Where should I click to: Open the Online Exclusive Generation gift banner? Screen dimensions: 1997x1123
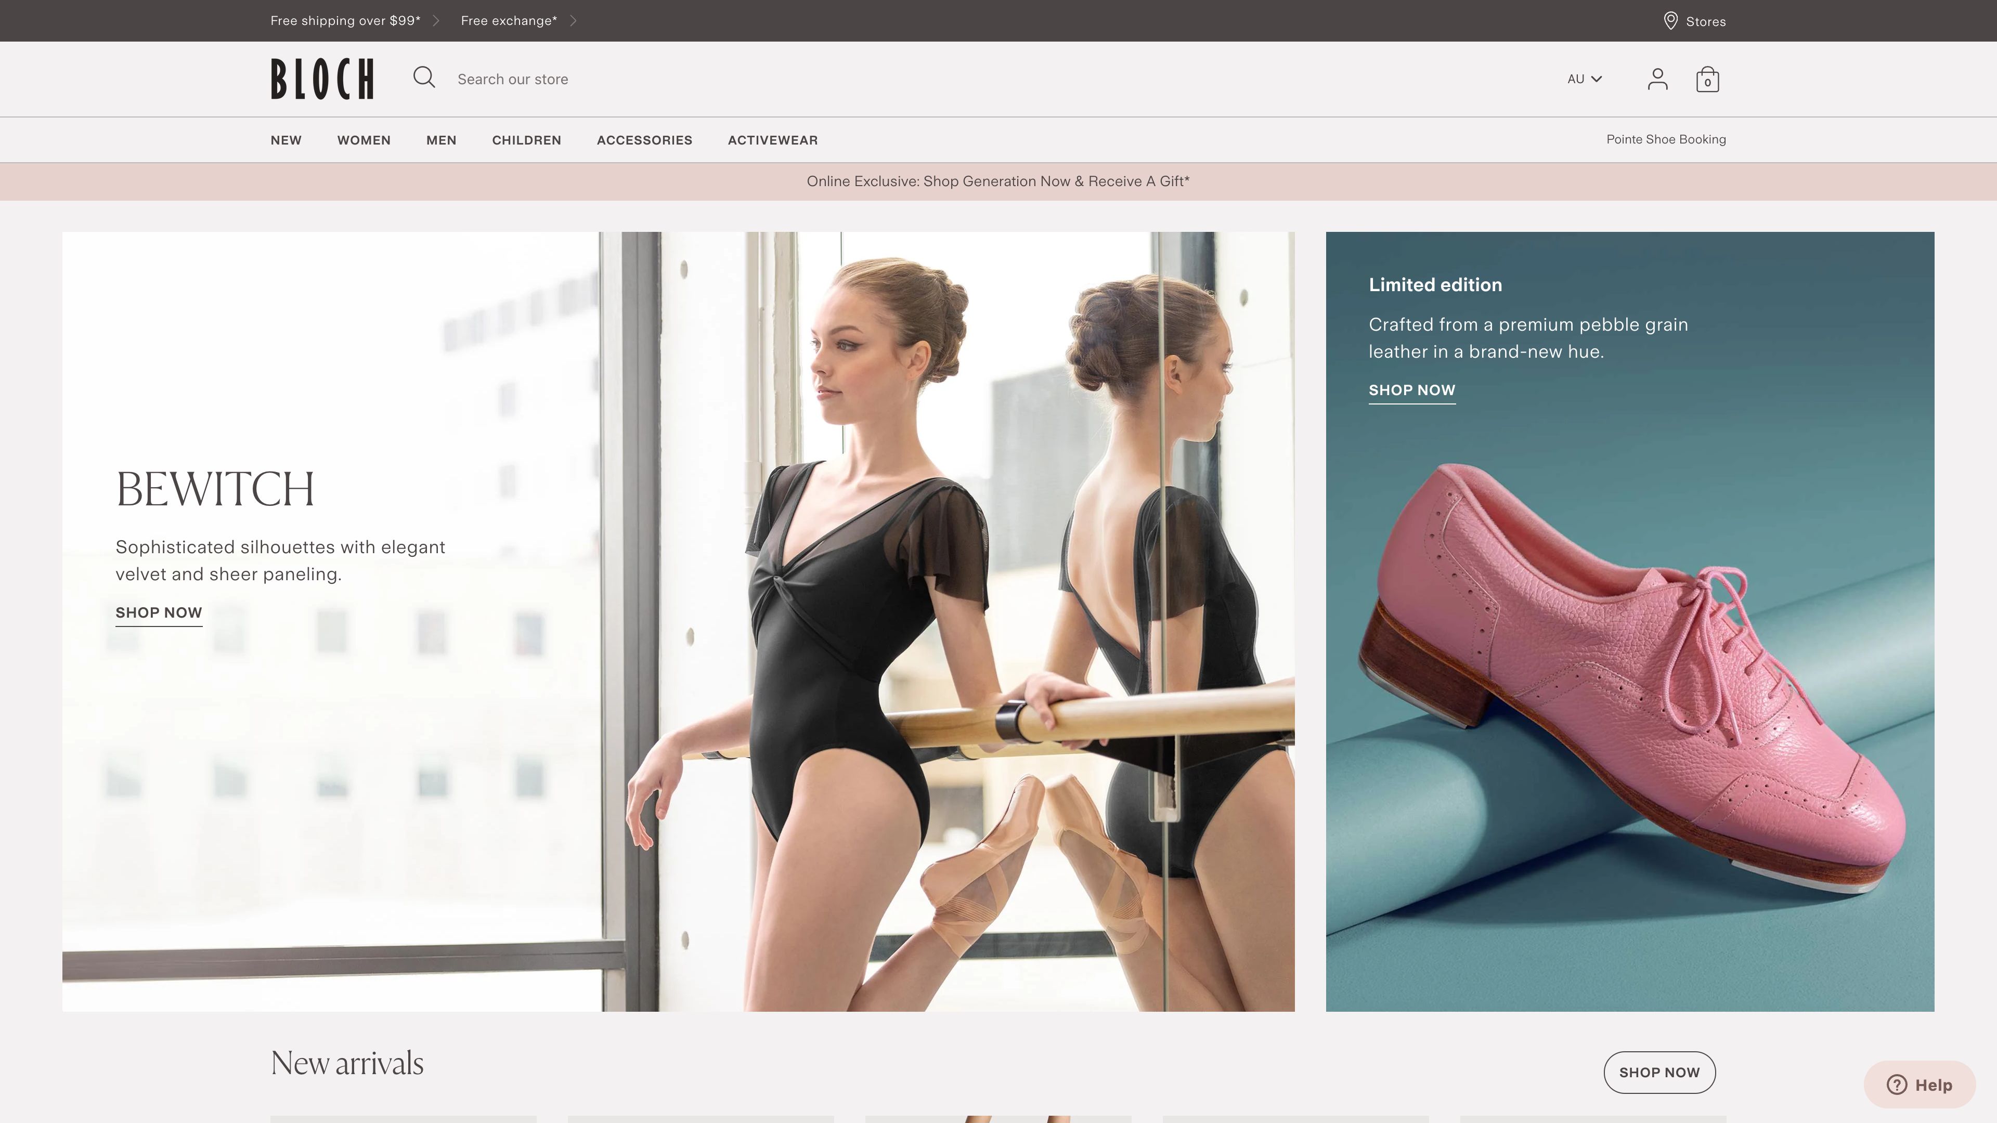[998, 180]
